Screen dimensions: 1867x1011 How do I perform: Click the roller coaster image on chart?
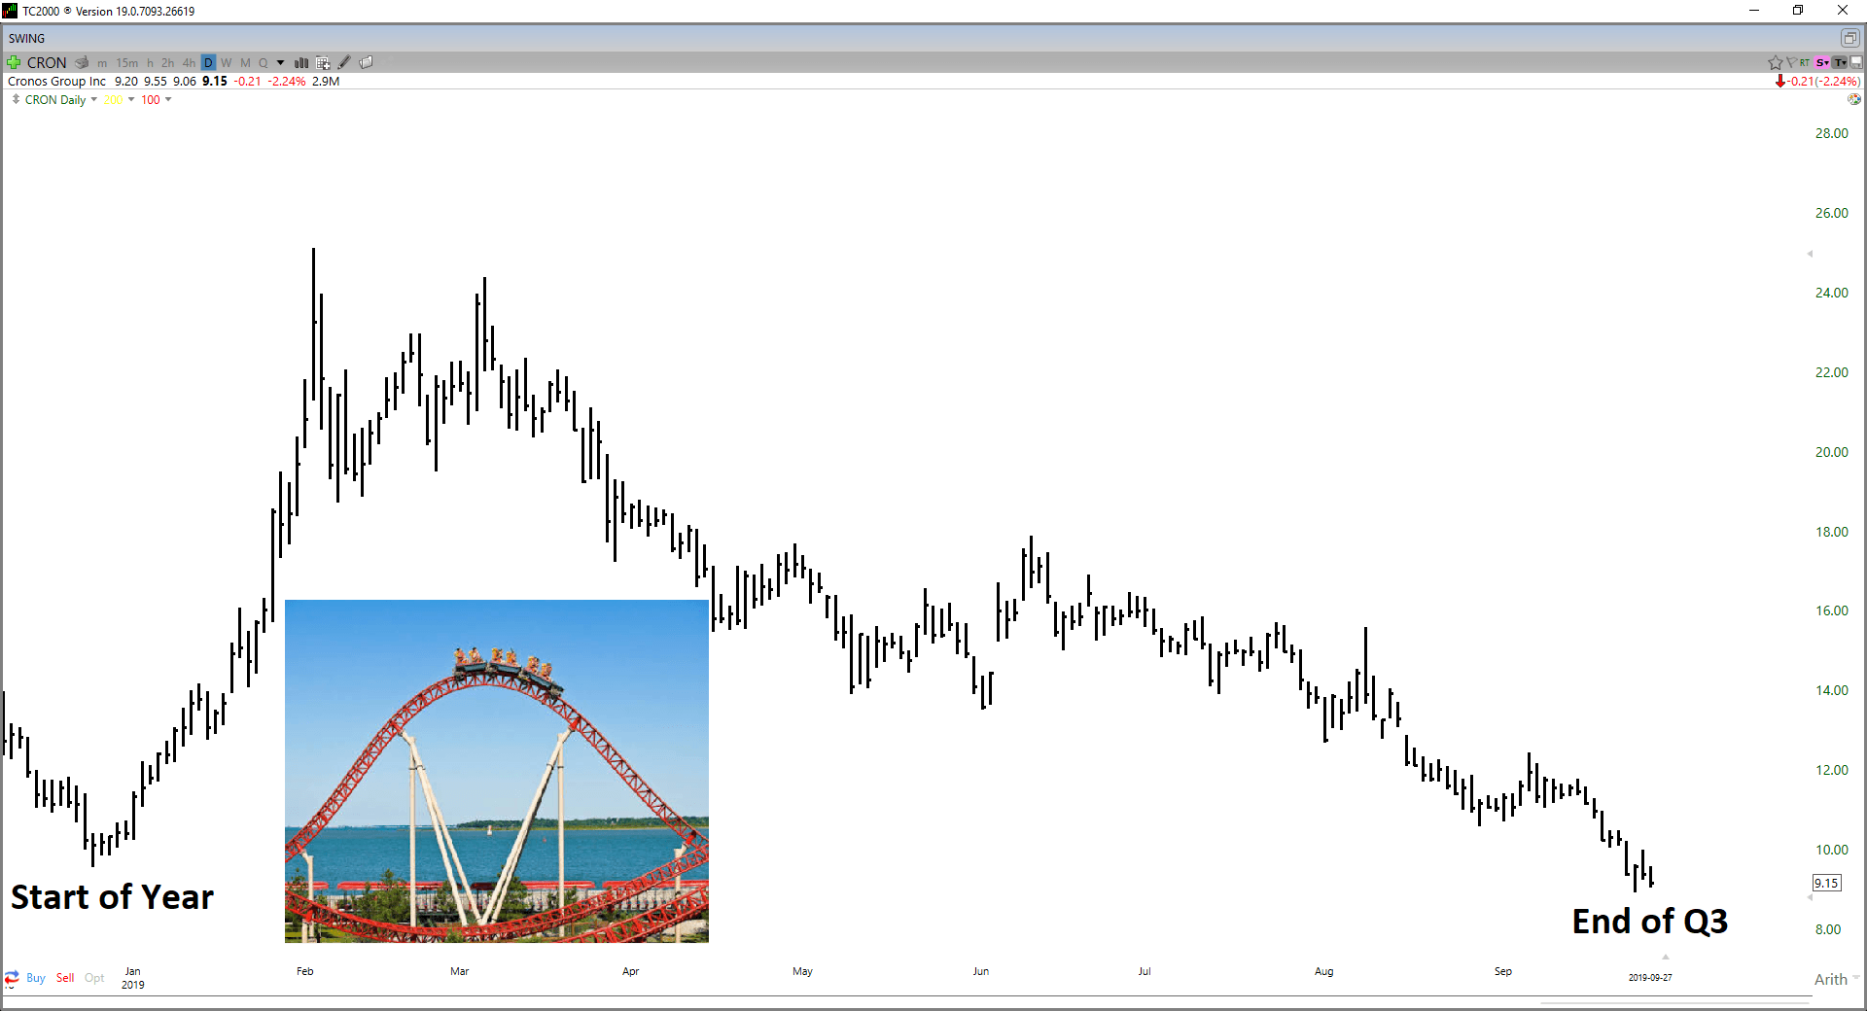tap(497, 771)
